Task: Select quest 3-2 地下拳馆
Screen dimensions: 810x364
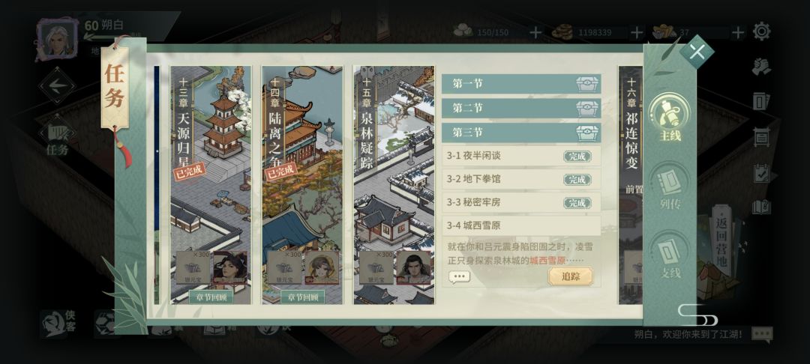Action: (521, 180)
